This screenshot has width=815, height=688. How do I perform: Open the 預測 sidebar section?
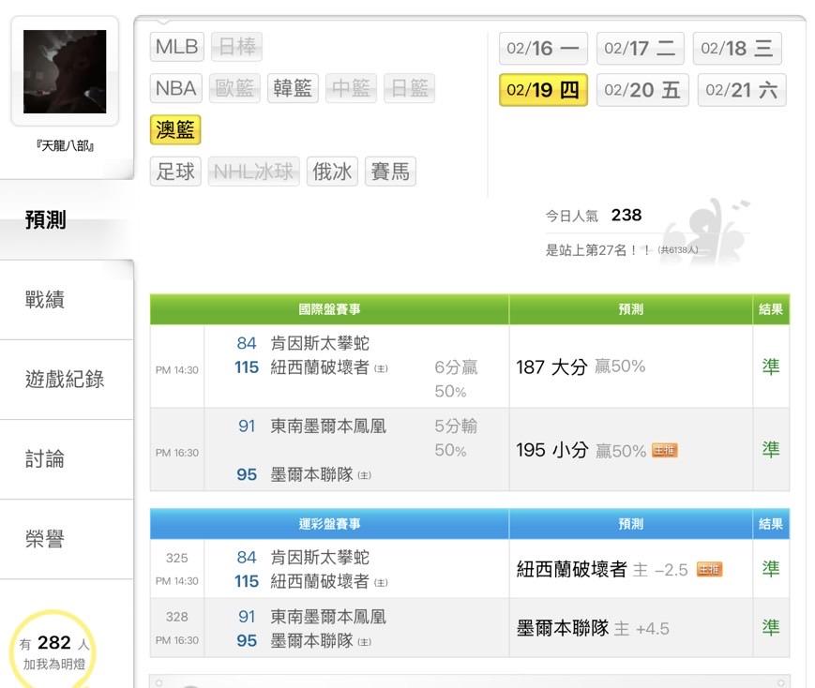67,220
